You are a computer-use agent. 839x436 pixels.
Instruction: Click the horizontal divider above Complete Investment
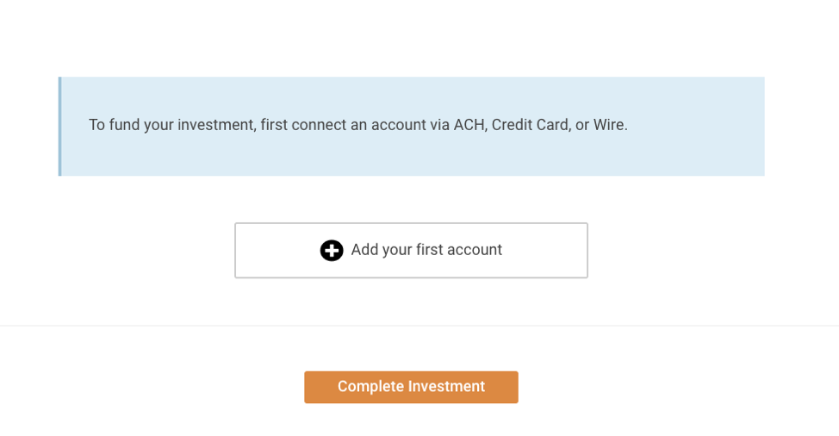coord(419,325)
